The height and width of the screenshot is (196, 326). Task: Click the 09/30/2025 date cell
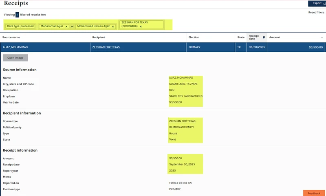pyautogui.click(x=257, y=47)
